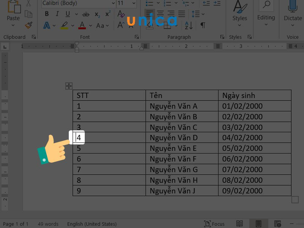Open the Styles gallery button
The image size is (304, 228).
[x=240, y=14]
